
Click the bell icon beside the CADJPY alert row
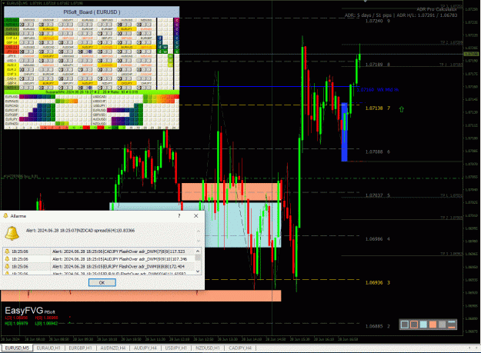pyautogui.click(x=8, y=251)
